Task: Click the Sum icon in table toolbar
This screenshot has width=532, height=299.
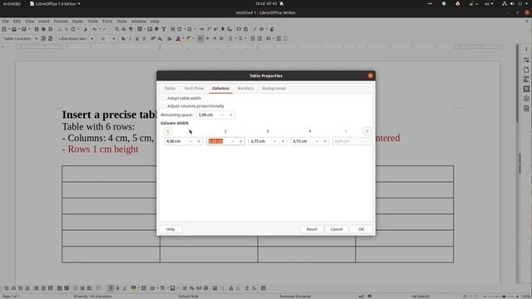Action: (x=247, y=288)
